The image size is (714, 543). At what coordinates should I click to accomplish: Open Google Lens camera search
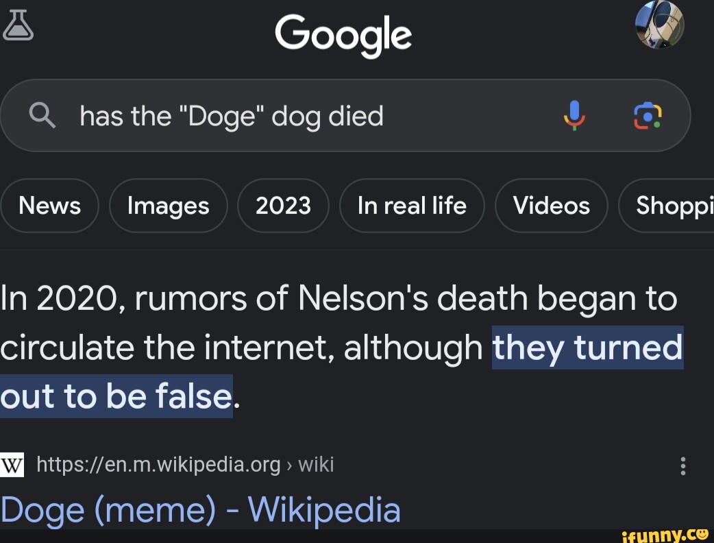click(647, 115)
